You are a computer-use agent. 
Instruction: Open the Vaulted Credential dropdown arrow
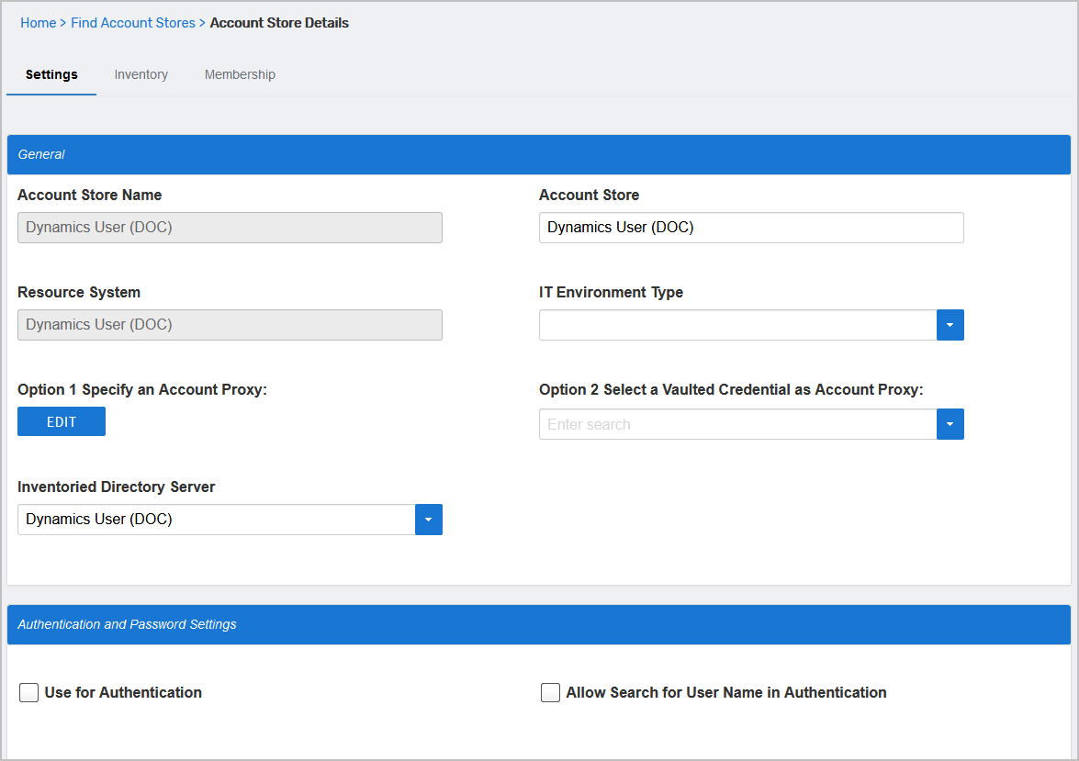pos(950,424)
